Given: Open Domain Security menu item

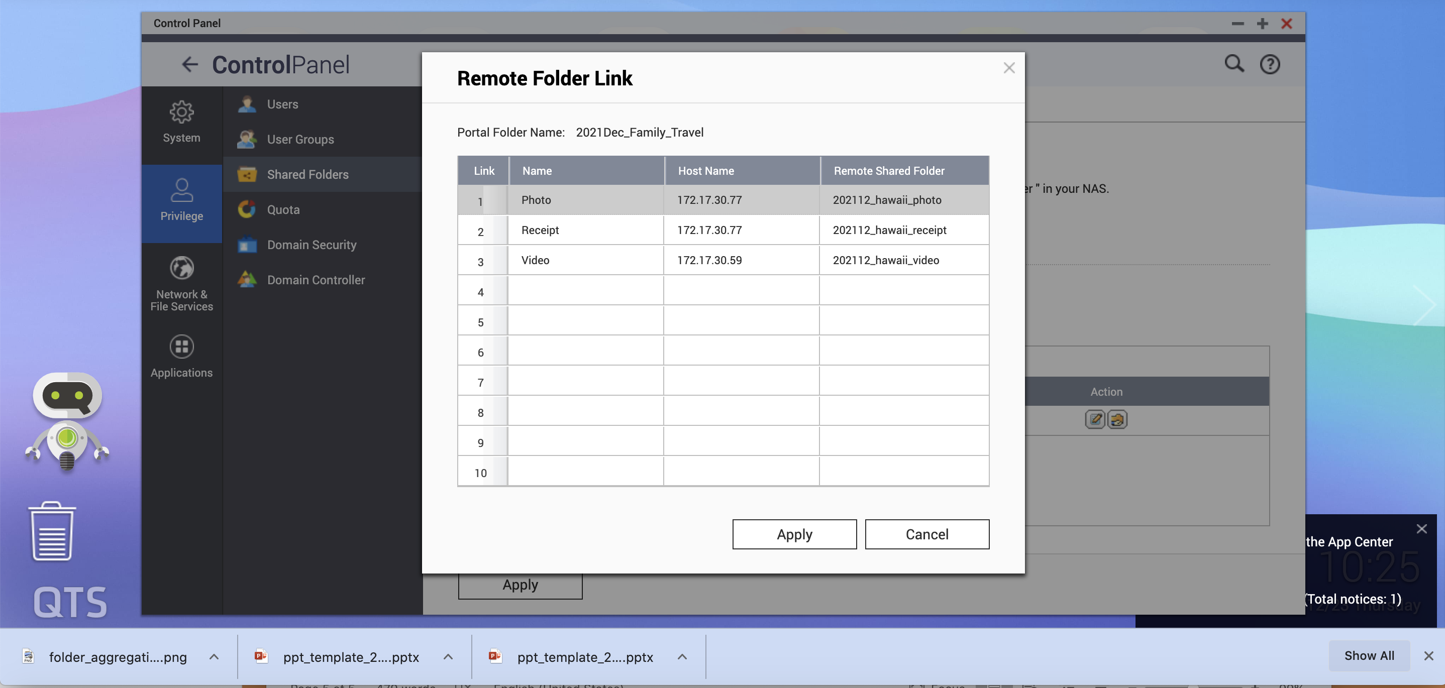Looking at the screenshot, I should [x=323, y=245].
